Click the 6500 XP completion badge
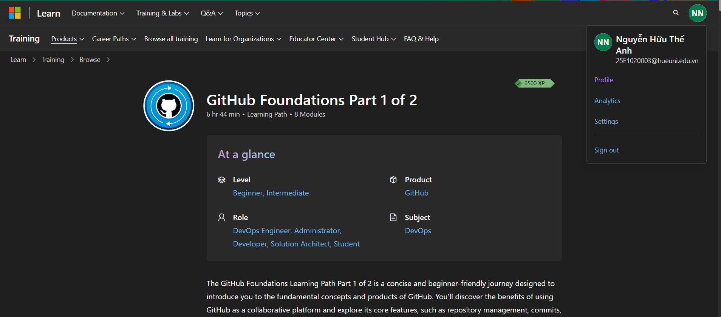This screenshot has width=721, height=317. tap(534, 83)
